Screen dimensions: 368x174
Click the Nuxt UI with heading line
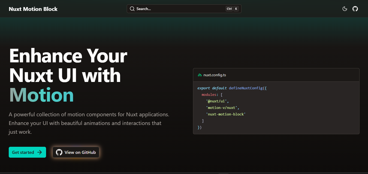[65, 75]
